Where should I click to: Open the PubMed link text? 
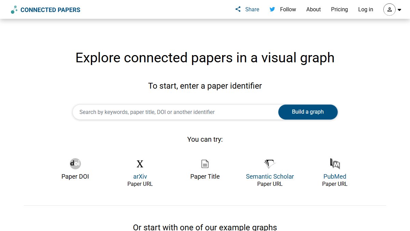(335, 177)
